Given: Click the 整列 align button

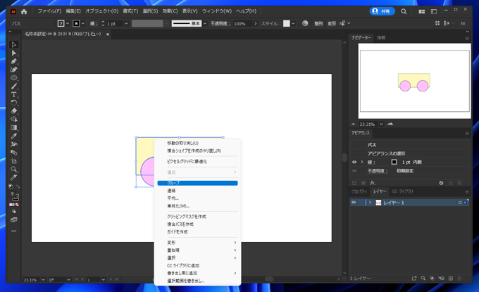Looking at the screenshot, I should coord(318,23).
